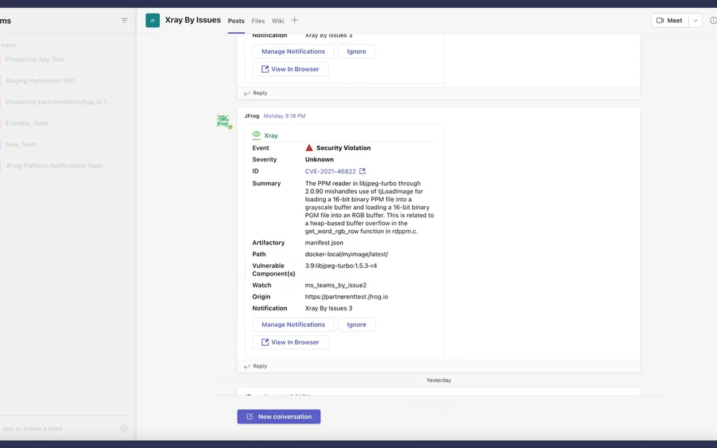Screen dimensions: 717x448
Task: Open the teams filter icon
Action: coord(124,20)
